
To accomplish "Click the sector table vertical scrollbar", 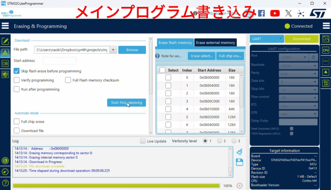I will (x=242, y=103).
